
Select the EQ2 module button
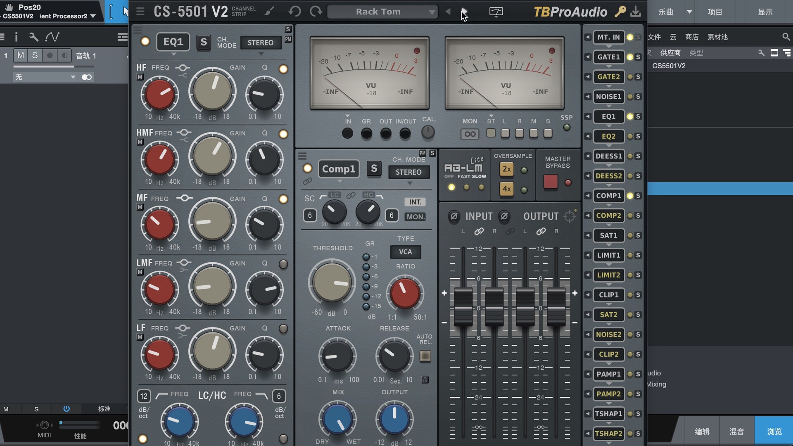609,136
